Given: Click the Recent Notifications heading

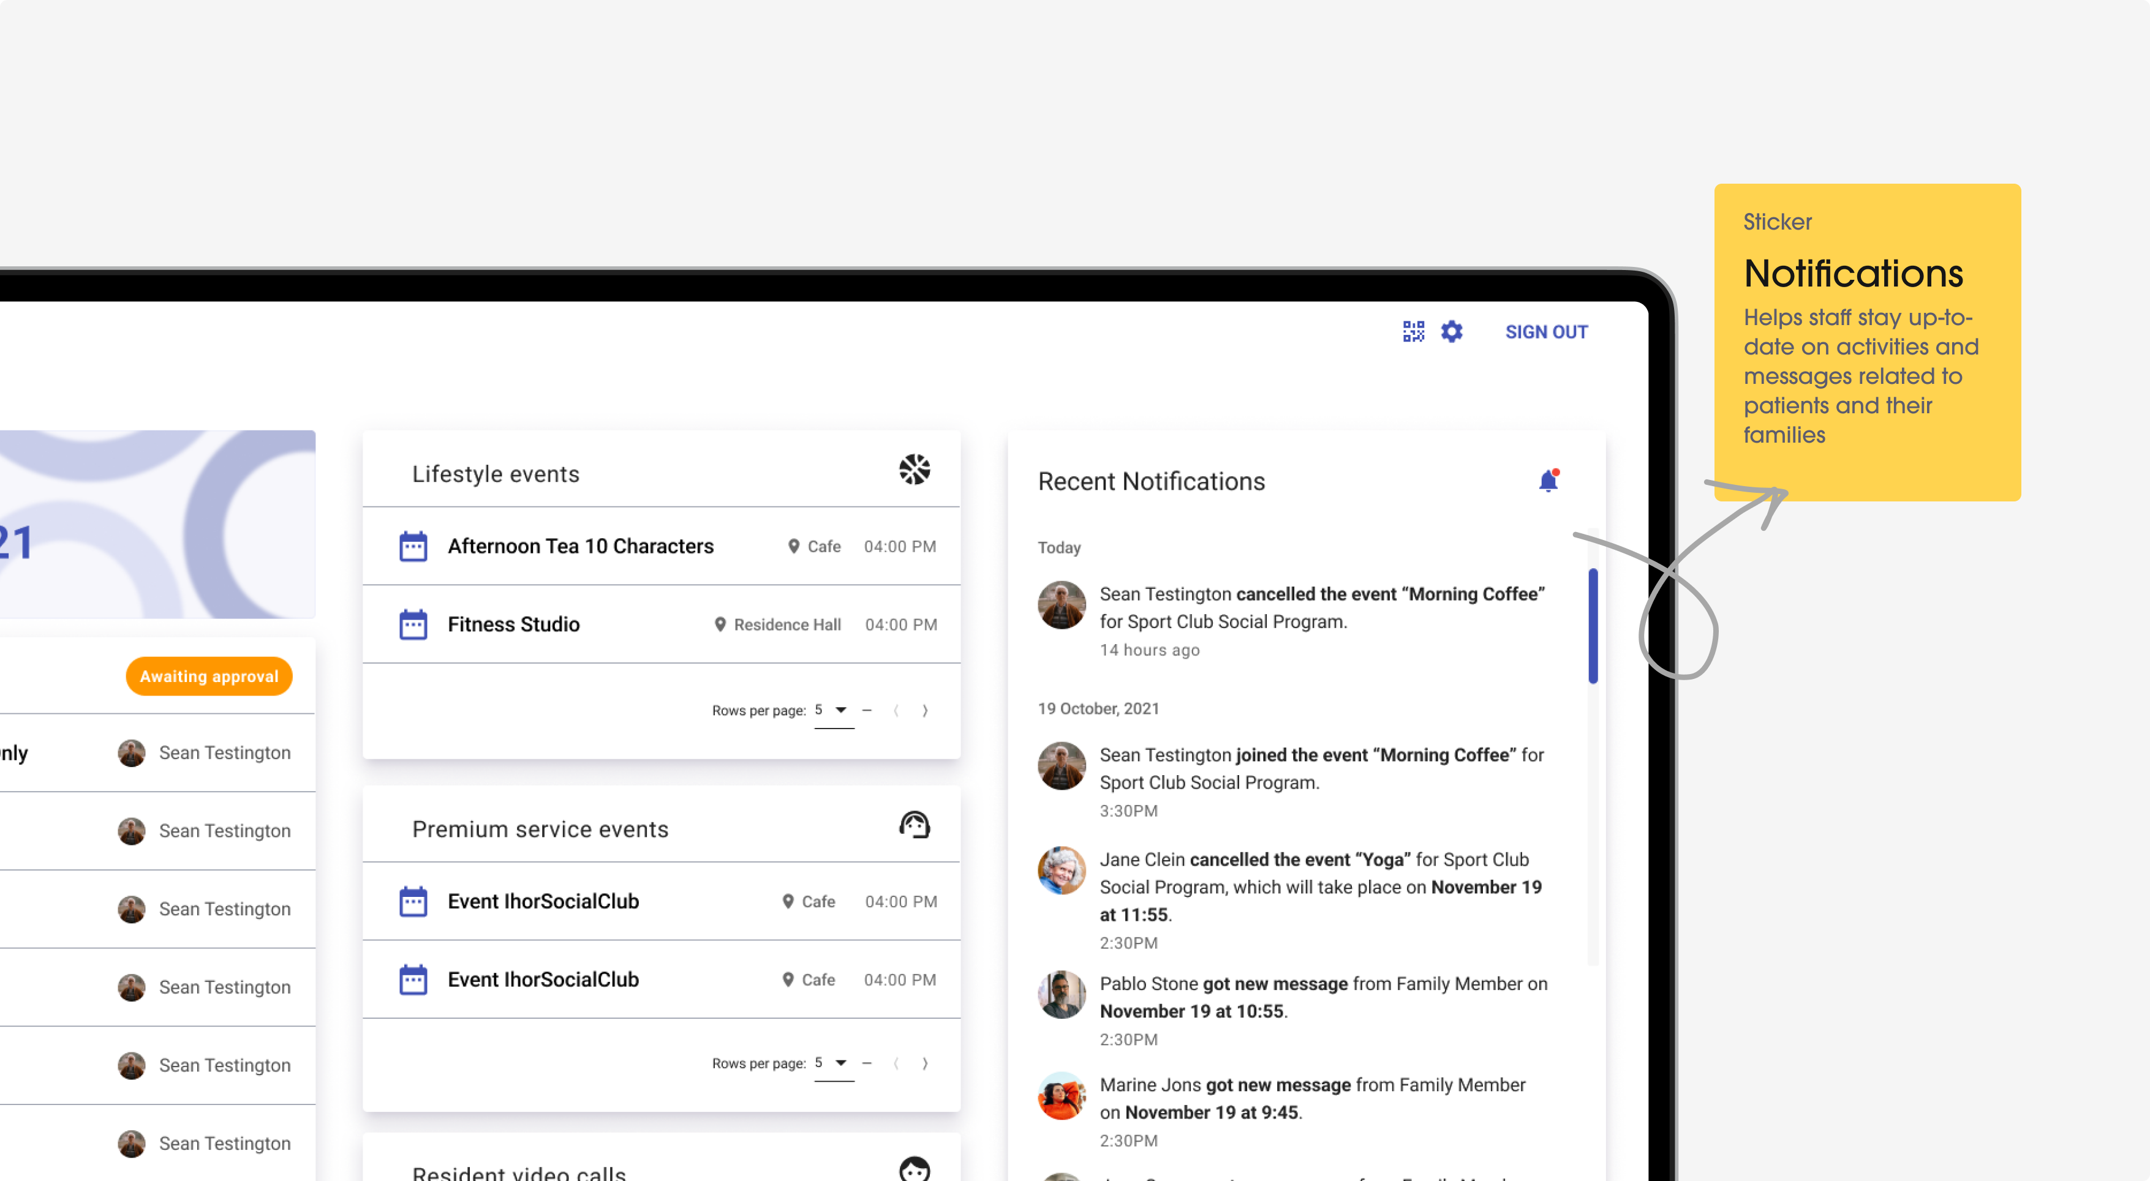Looking at the screenshot, I should pos(1152,481).
